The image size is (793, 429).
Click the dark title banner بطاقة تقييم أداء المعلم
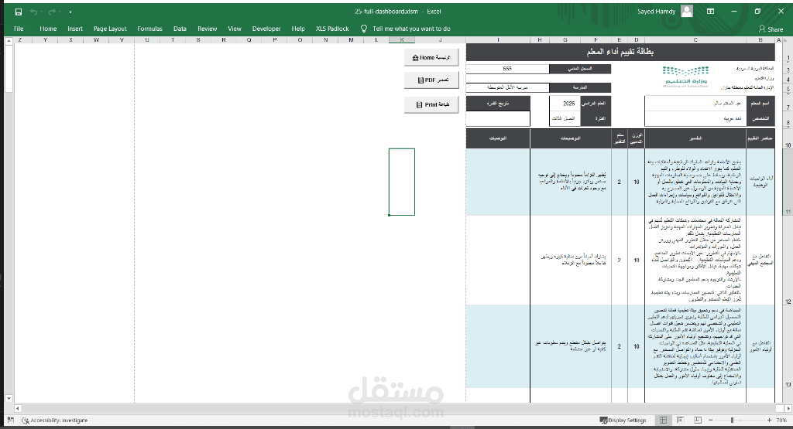click(x=620, y=52)
